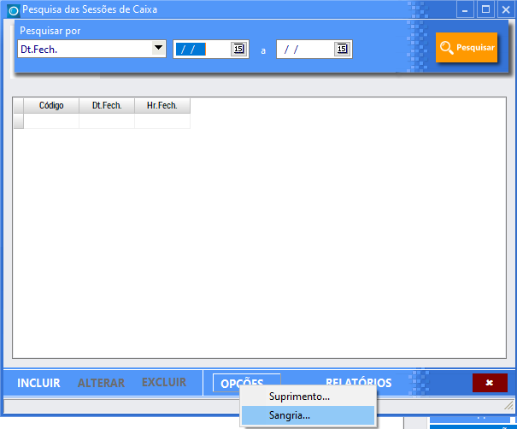
Task: Focus the end date input field
Action: (305, 49)
